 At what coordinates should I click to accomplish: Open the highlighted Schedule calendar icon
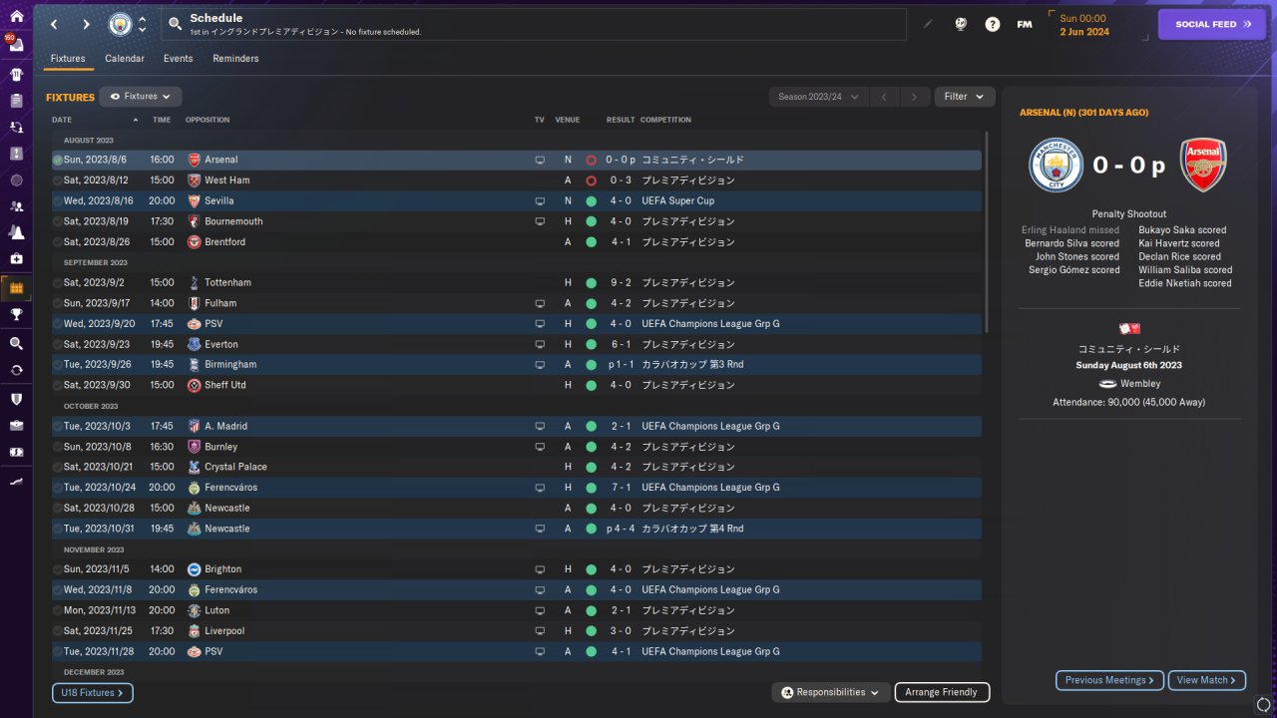pos(16,288)
